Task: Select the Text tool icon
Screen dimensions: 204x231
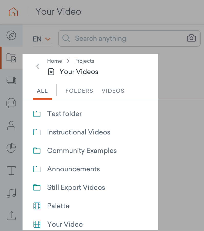Action: 11,171
